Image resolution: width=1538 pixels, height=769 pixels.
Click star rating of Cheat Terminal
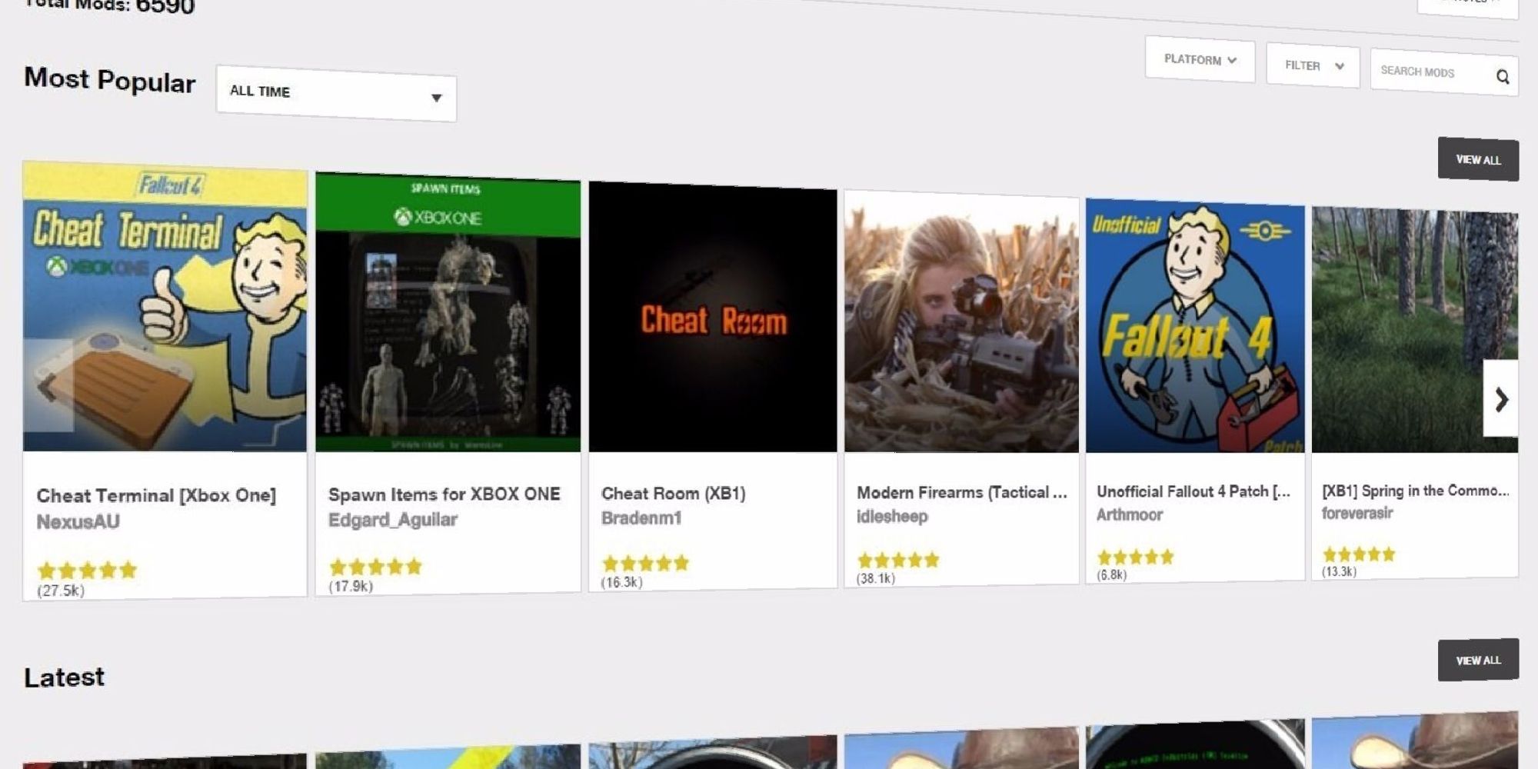(x=87, y=571)
